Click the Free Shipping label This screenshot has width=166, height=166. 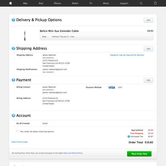(x=136, y=133)
